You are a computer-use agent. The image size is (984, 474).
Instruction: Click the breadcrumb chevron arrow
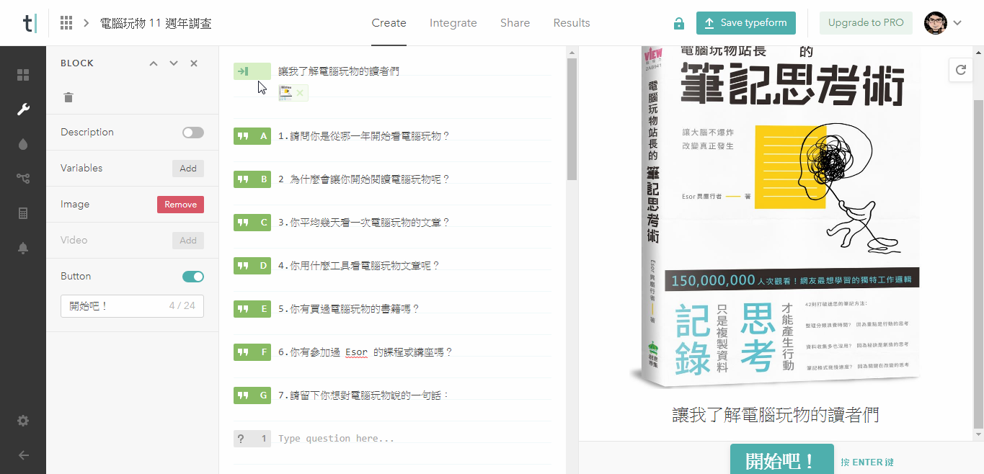[87, 23]
